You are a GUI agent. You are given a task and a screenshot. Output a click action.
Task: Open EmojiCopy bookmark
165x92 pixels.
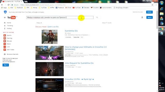click(x=121, y=8)
